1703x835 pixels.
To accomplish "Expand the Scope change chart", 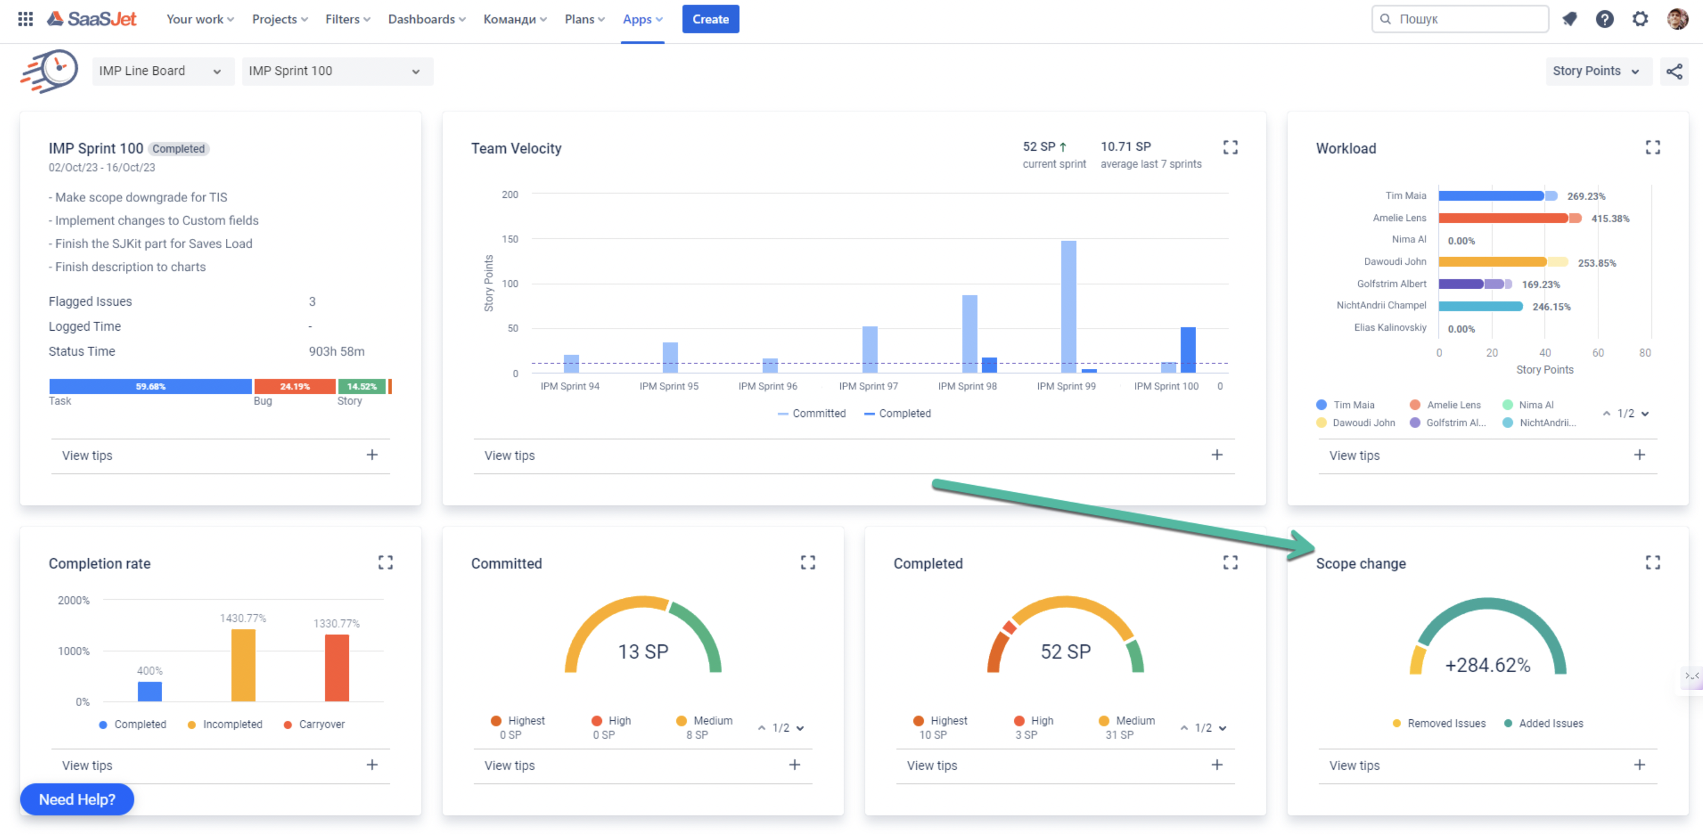I will (x=1652, y=562).
